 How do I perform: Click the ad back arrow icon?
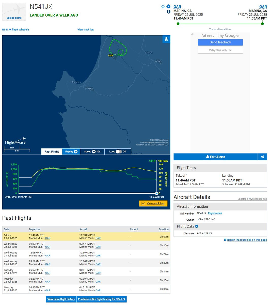(x=192, y=34)
